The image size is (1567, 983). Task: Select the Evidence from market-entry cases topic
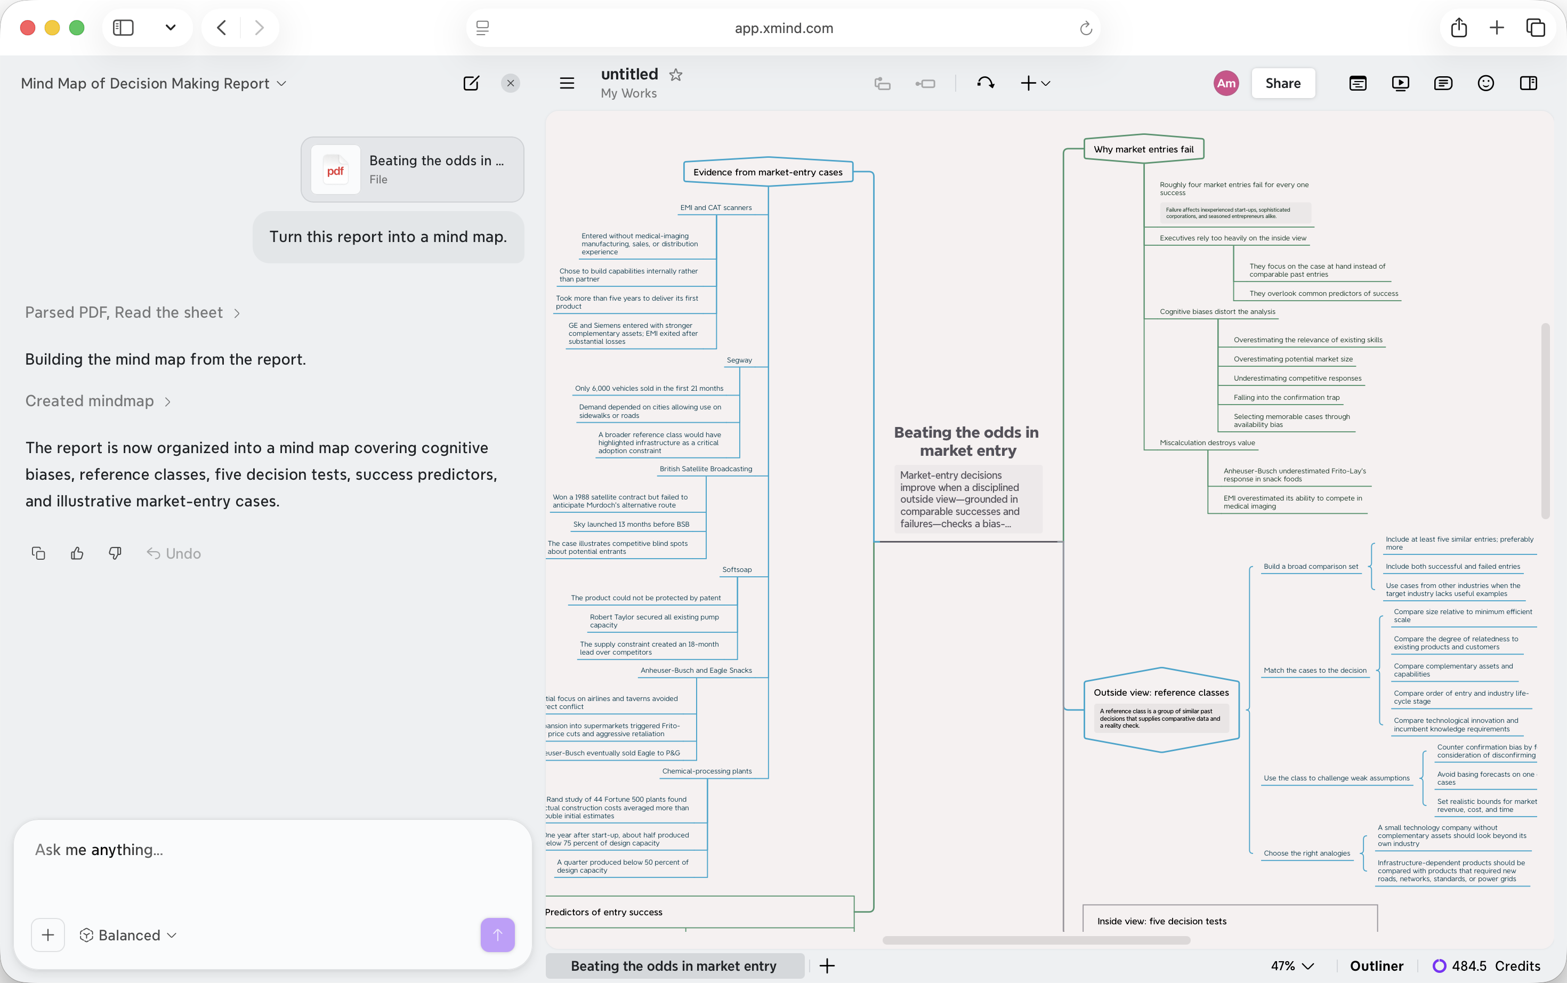coord(768,172)
